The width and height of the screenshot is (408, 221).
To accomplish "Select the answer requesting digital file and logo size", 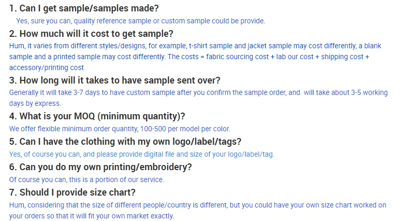I will coord(142,154).
